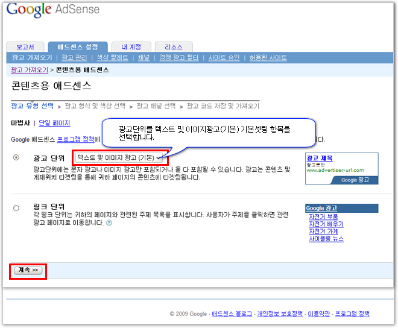Switch to the 애드센스 설정 tab
This screenshot has width=398, height=328.
(78, 47)
